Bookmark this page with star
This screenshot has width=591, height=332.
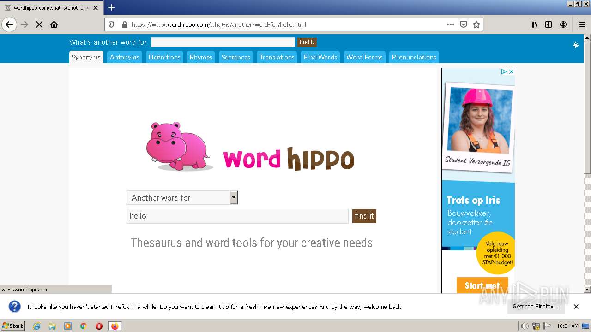click(x=476, y=24)
